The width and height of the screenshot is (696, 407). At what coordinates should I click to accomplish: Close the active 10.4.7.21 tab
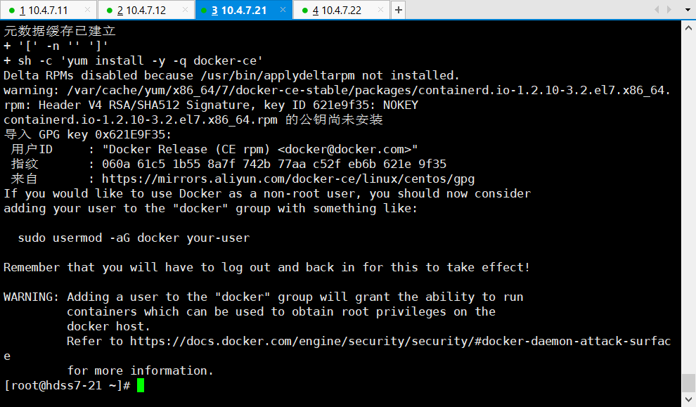click(283, 11)
